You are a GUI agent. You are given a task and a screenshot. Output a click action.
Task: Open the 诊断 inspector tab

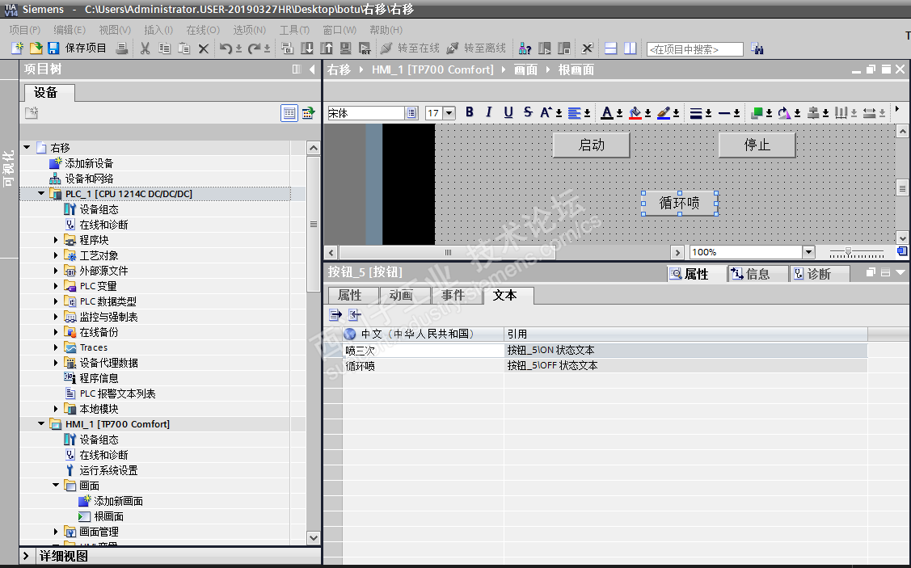click(x=820, y=274)
